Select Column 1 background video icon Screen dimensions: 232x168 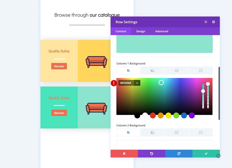[x=201, y=71]
